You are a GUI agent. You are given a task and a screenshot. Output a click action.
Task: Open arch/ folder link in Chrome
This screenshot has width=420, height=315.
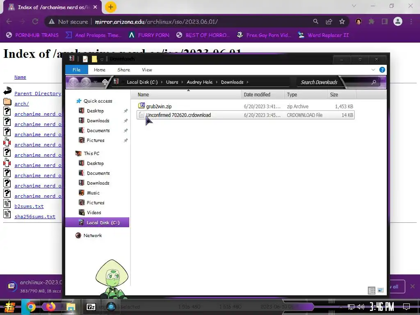pos(22,104)
